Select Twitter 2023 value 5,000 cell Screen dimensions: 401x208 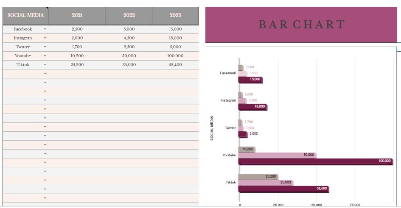(x=175, y=47)
